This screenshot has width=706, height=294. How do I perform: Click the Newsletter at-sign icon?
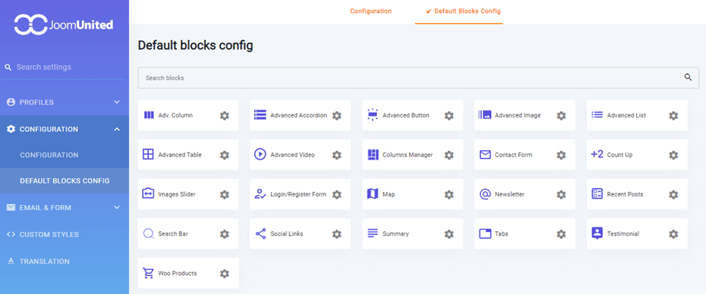tap(485, 194)
